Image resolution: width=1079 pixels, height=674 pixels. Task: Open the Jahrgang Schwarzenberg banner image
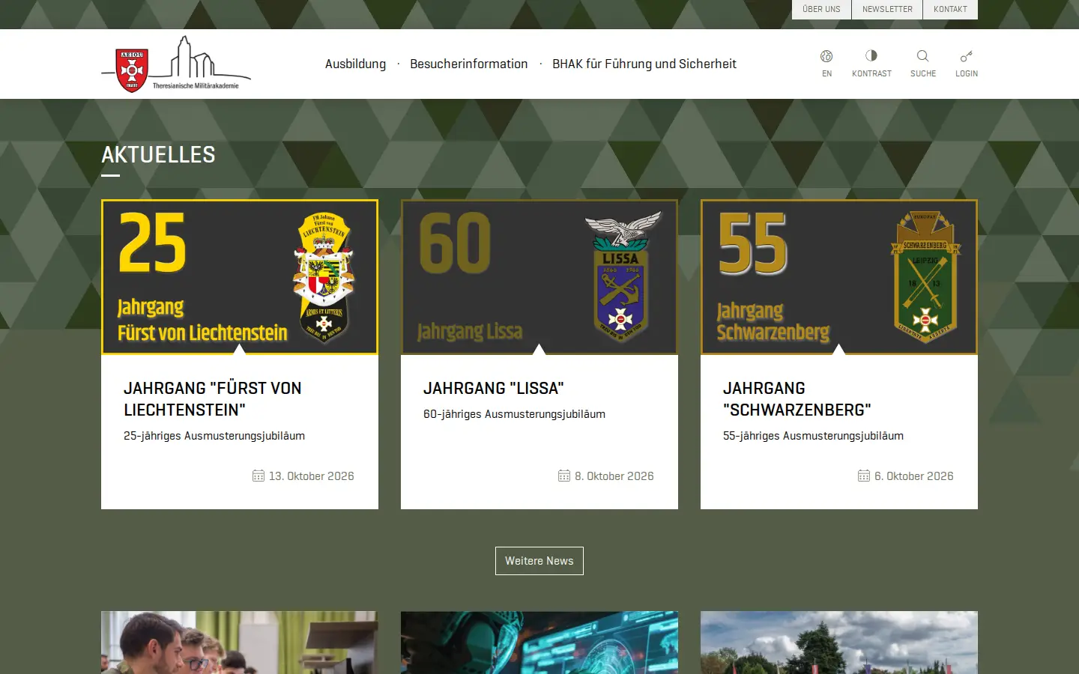(839, 277)
